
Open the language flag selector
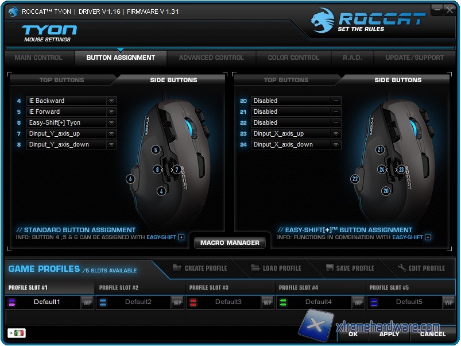point(16,333)
